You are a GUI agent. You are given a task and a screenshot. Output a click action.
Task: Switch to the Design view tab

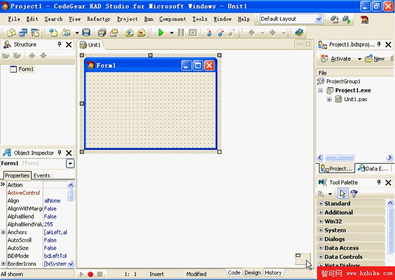coord(252,273)
